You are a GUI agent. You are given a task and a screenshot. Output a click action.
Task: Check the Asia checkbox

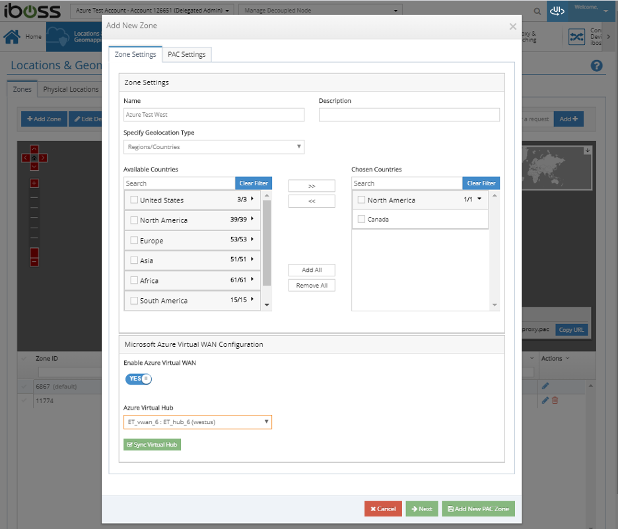[134, 260]
